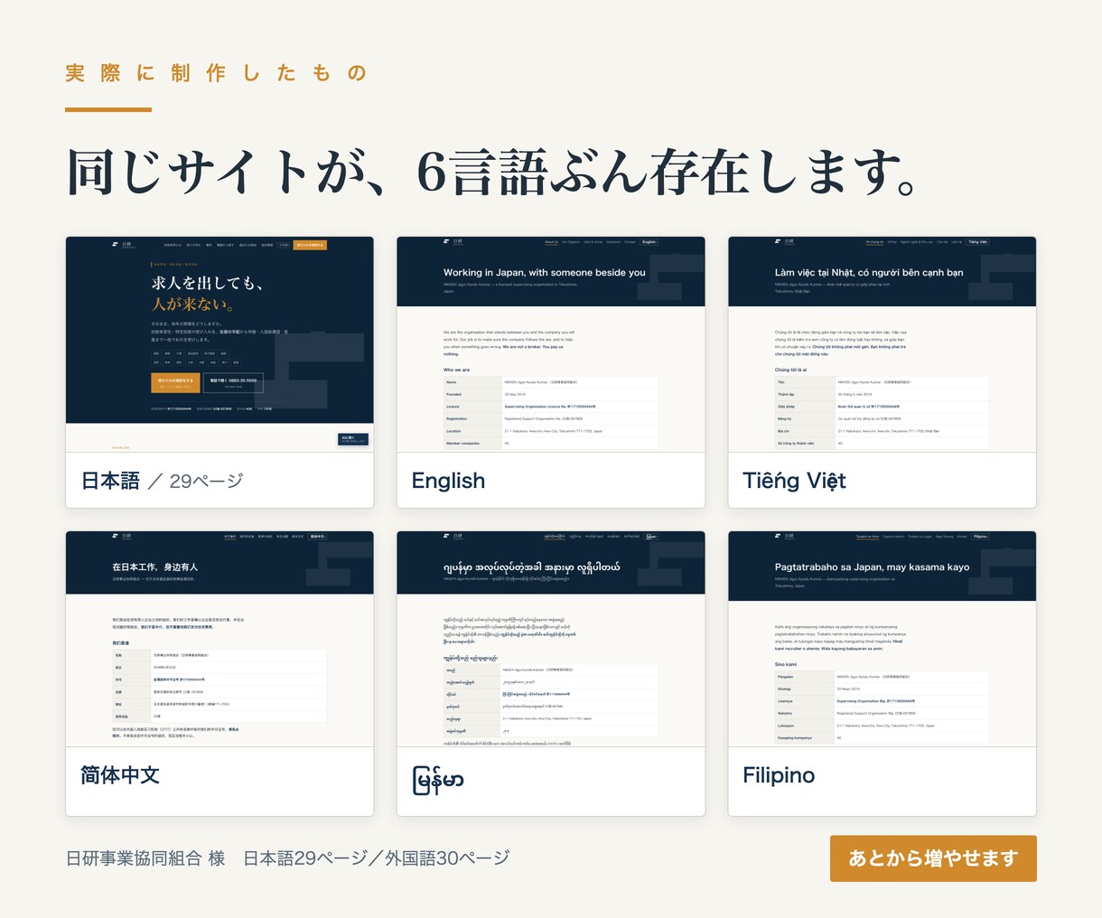Click the 日研 logo in the Vietnamese thumbnail
Screen dimensions: 1102x918
[785, 241]
